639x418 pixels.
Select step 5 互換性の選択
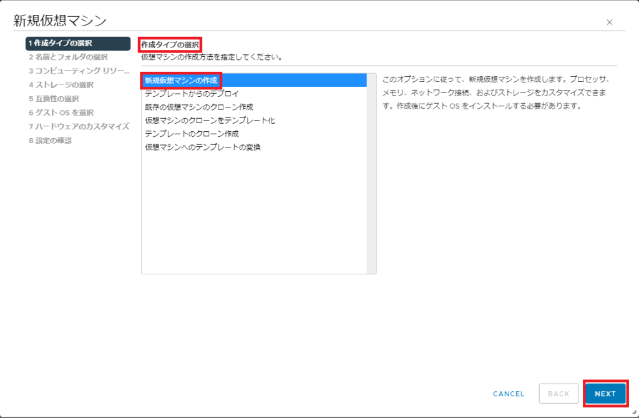click(54, 99)
